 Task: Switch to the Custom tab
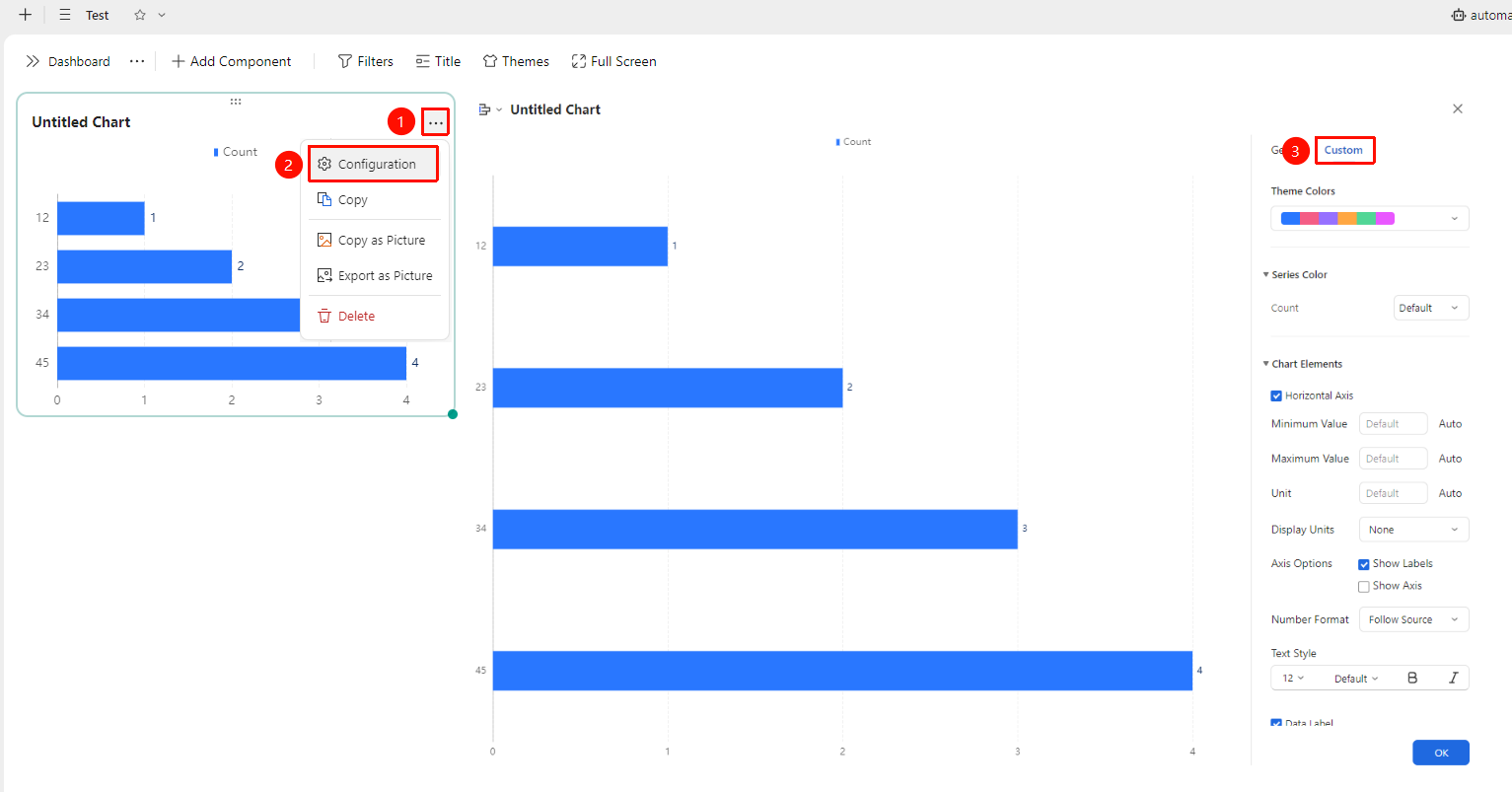pyautogui.click(x=1343, y=150)
